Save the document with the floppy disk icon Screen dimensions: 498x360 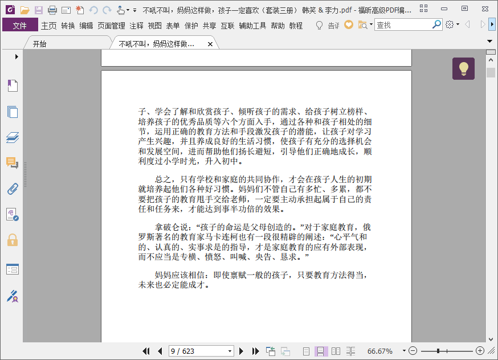(x=38, y=10)
